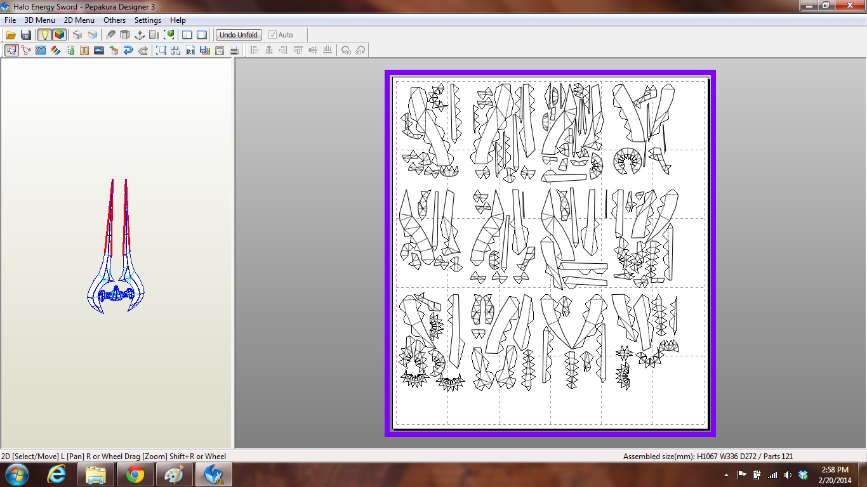Image resolution: width=867 pixels, height=487 pixels.
Task: Click the blue curved undo arrow icon
Action: coord(128,50)
